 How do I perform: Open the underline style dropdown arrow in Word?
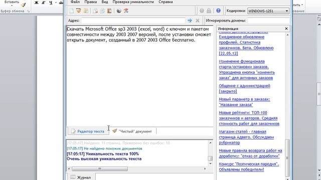[56, 2]
